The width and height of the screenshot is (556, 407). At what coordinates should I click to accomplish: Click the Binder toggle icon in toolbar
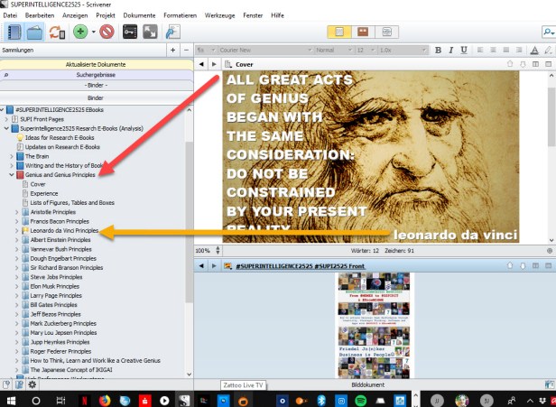(x=14, y=32)
